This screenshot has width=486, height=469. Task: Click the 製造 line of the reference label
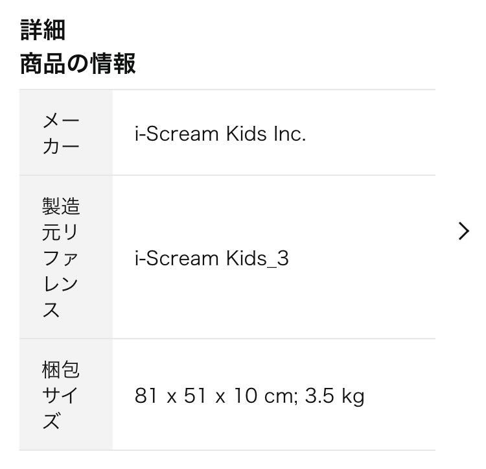coord(62,206)
